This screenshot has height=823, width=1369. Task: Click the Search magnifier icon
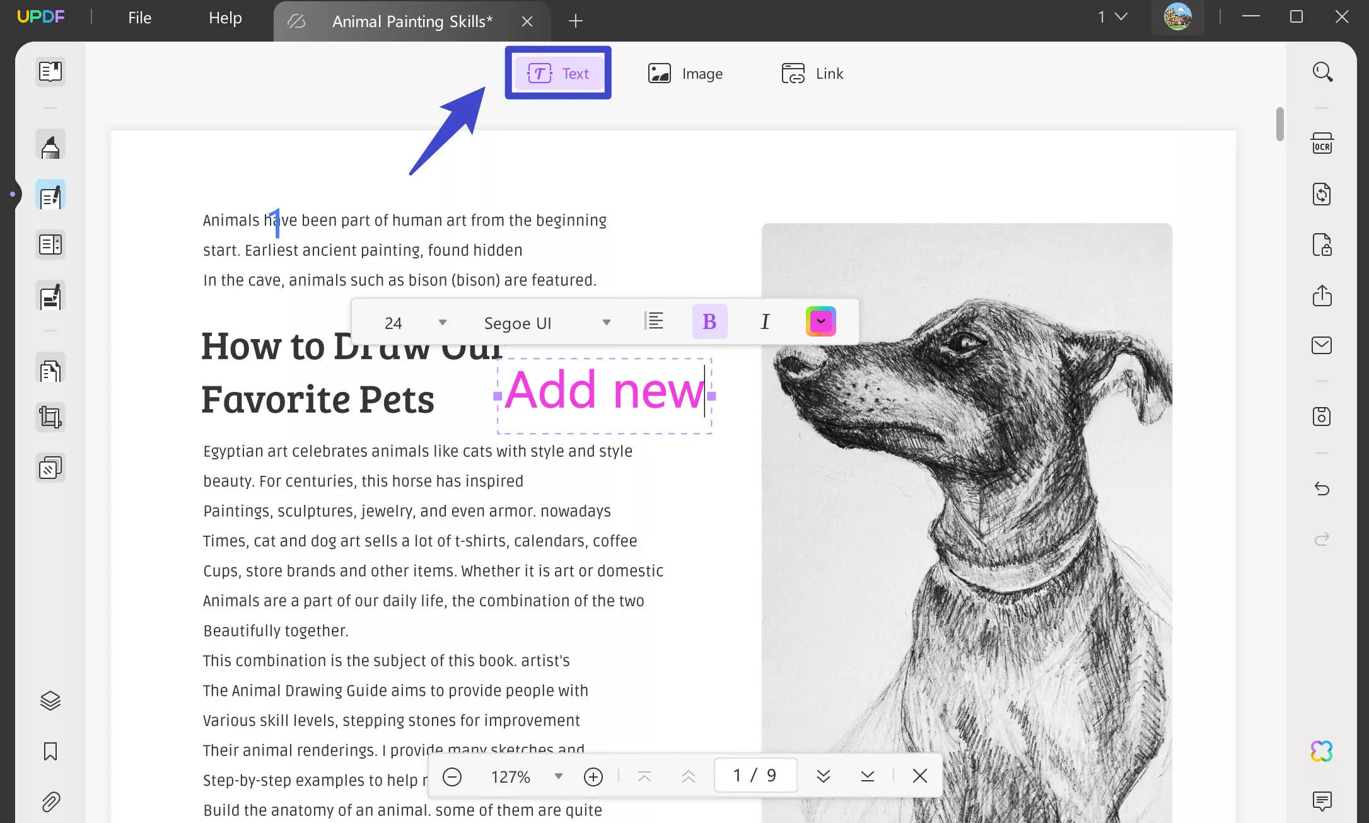click(x=1322, y=72)
